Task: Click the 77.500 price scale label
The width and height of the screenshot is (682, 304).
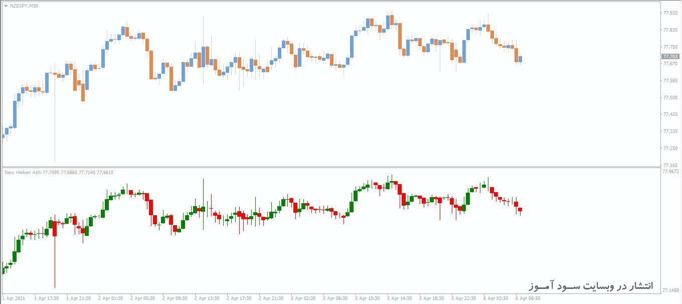Action: 670,97
